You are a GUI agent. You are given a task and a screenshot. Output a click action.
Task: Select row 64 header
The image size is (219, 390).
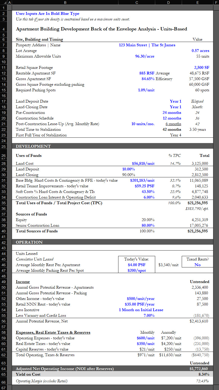click(4, 369)
